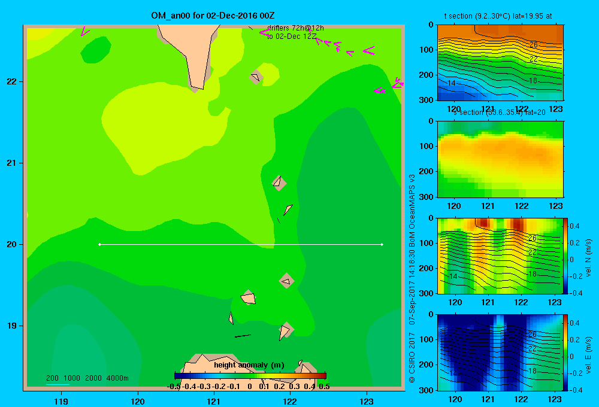The image size is (599, 407).
Task: Click the 'drifters 72h@12h' label
Action: tap(295, 28)
